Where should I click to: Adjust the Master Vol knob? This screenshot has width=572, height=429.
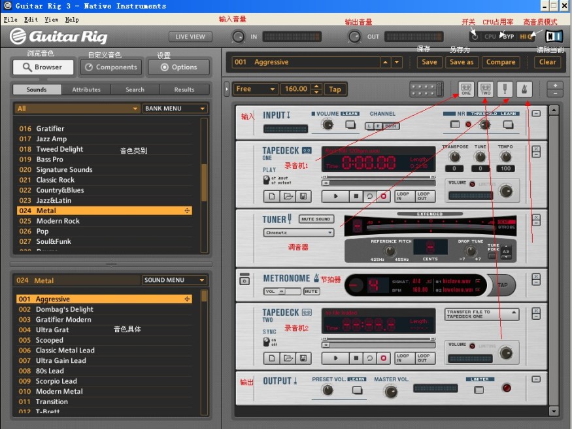pyautogui.click(x=391, y=392)
